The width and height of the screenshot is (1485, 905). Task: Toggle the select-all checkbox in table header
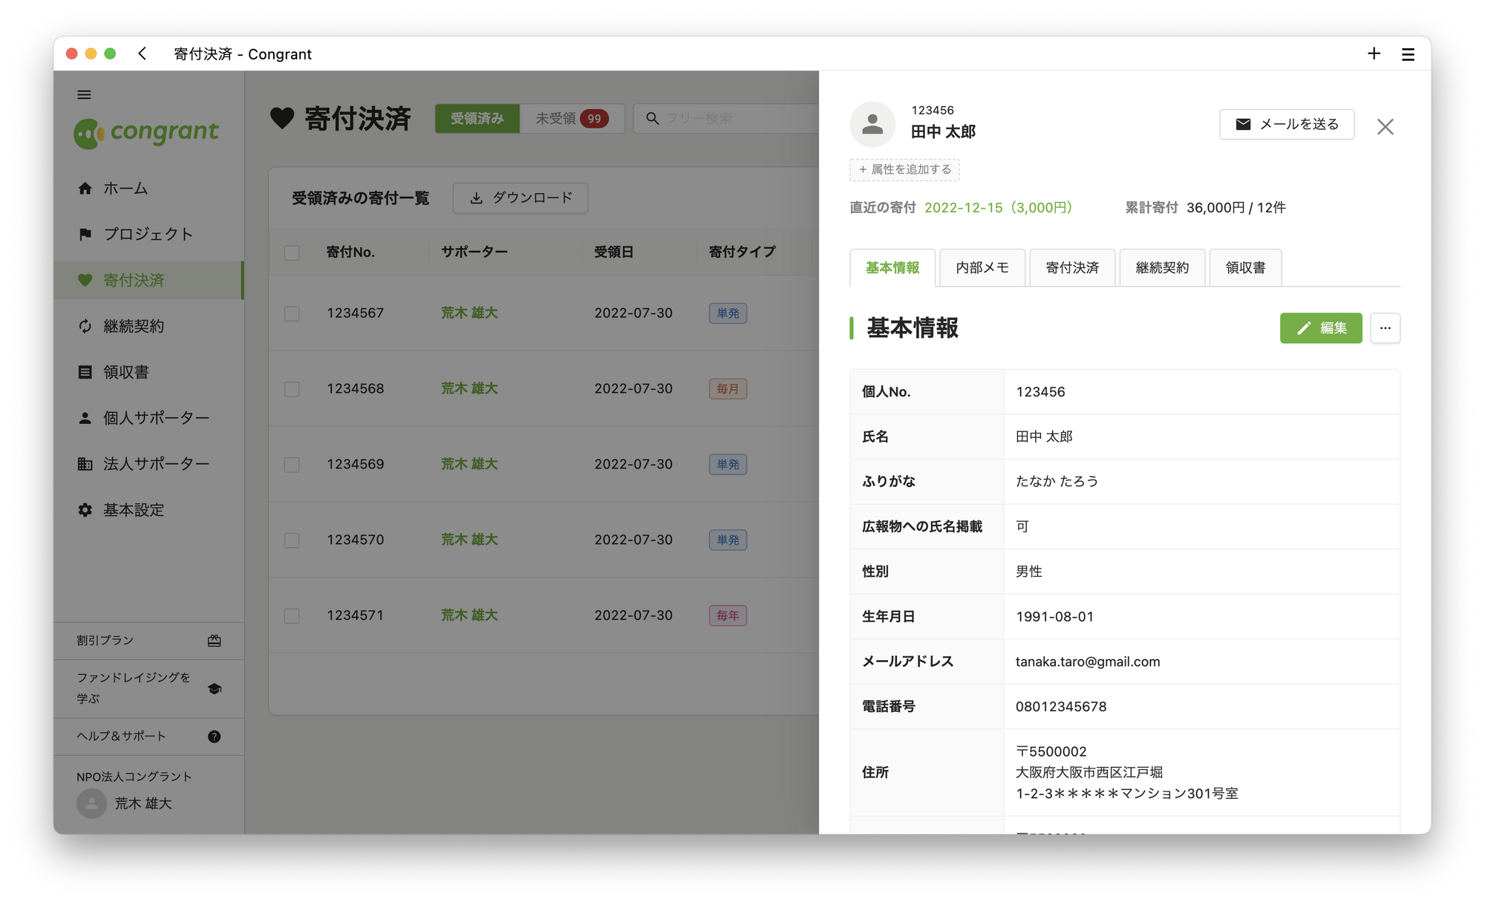(x=292, y=252)
